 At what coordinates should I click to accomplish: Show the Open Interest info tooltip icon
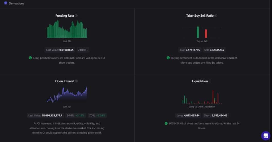click(77, 81)
